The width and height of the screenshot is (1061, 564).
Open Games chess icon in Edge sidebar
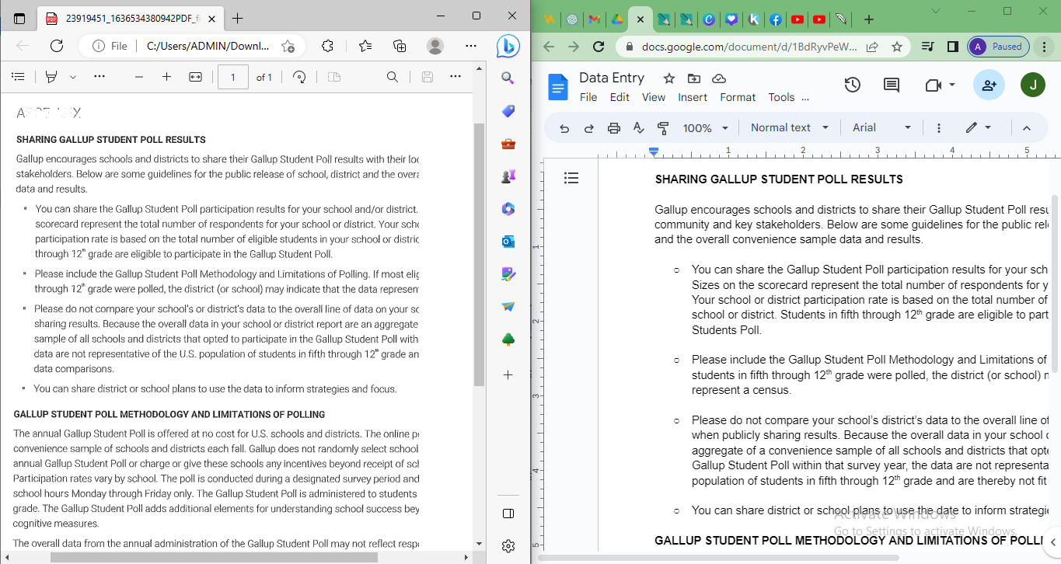(x=508, y=176)
